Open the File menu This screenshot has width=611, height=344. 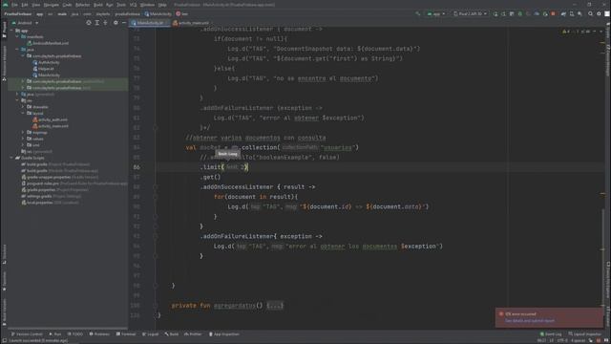coord(14,5)
